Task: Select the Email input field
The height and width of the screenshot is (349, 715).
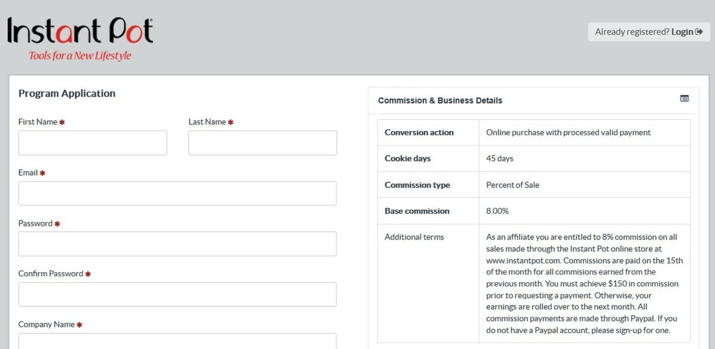Action: (178, 194)
